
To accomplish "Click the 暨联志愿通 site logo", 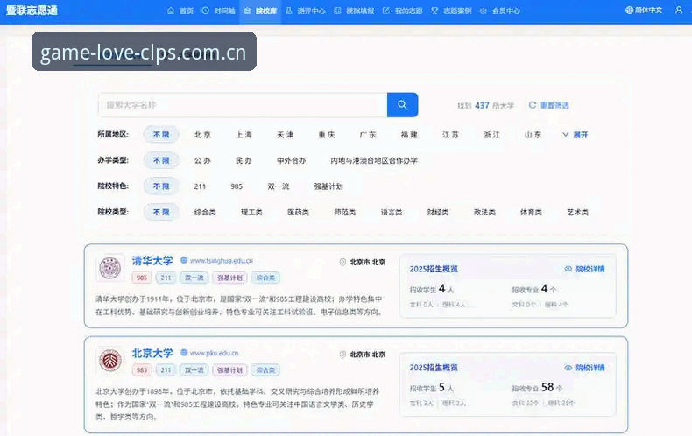I will click(x=32, y=11).
